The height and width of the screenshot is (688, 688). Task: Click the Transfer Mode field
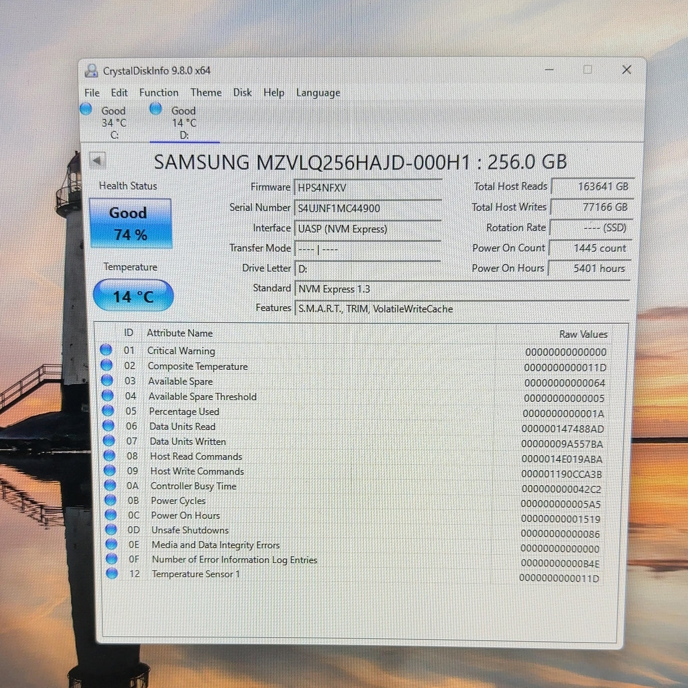(x=368, y=249)
